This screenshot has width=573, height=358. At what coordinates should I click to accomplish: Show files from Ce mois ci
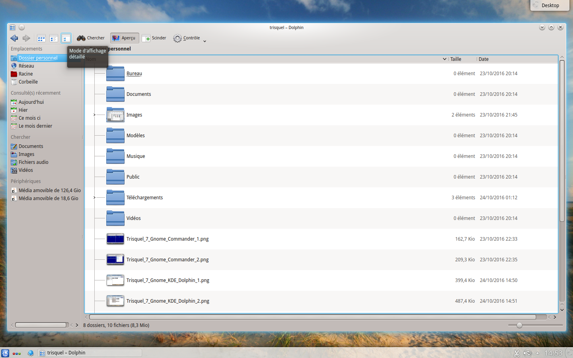[x=29, y=118]
